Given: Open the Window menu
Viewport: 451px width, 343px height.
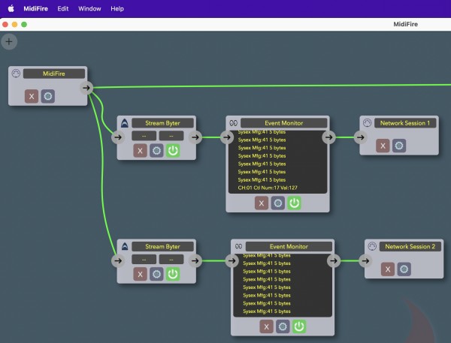Looking at the screenshot, I should point(89,8).
